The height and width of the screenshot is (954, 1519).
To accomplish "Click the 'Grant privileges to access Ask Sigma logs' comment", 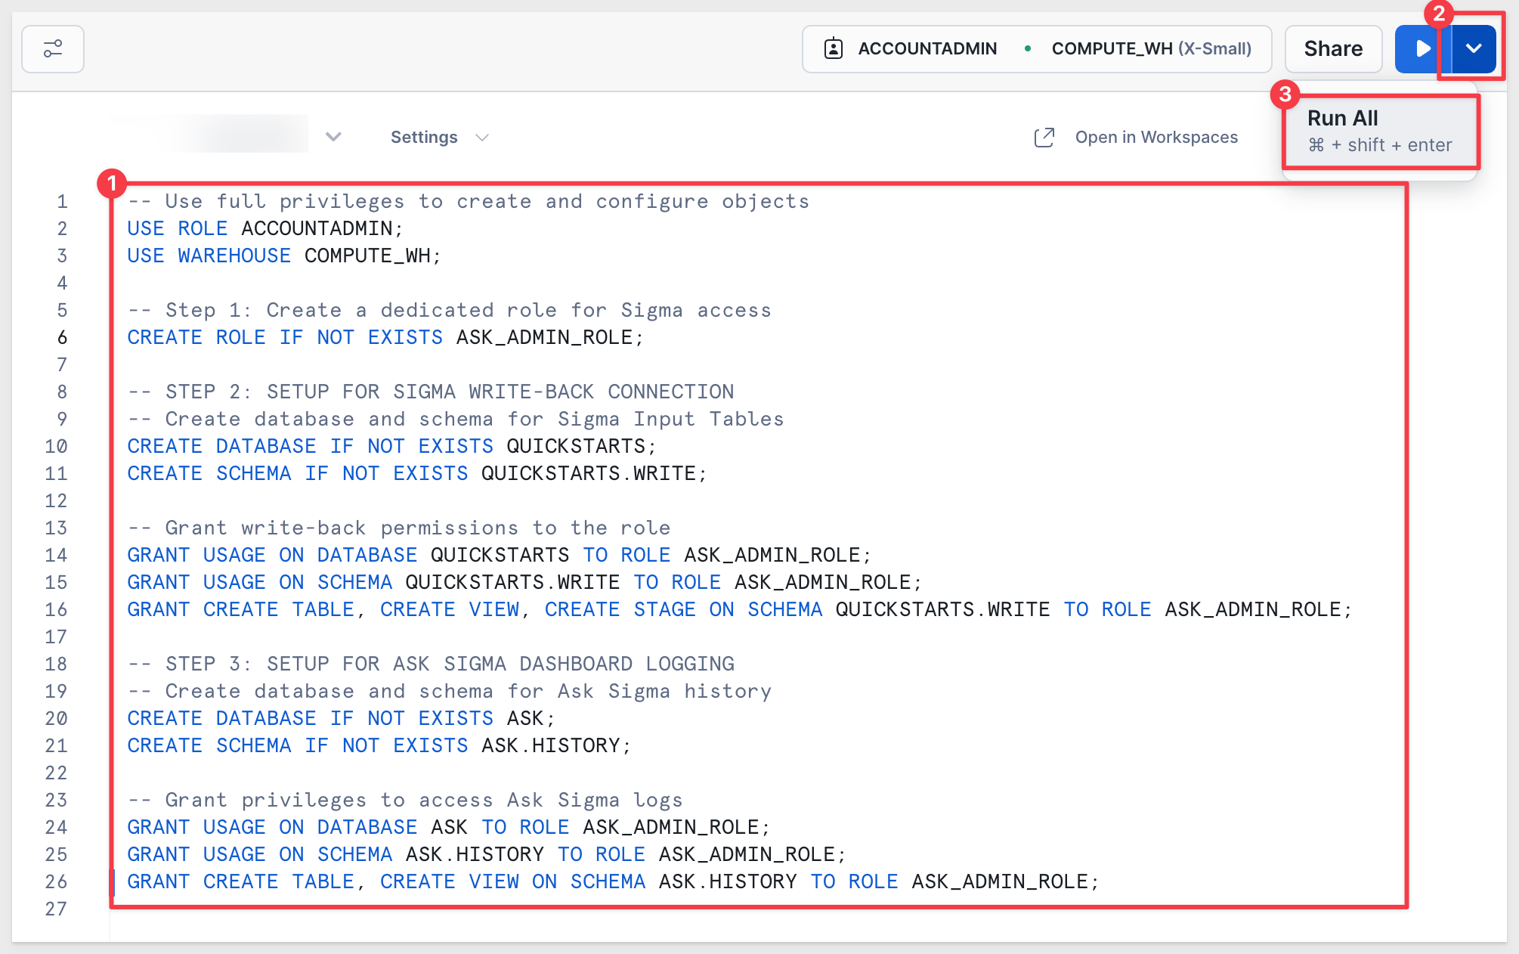I will pos(405,800).
